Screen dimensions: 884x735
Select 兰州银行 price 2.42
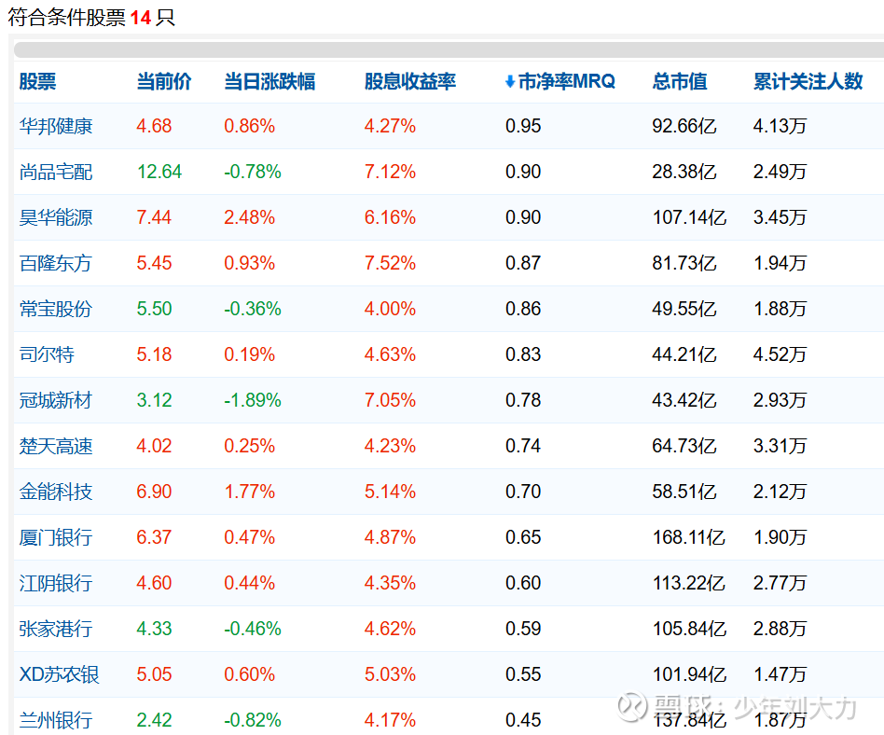tap(154, 720)
